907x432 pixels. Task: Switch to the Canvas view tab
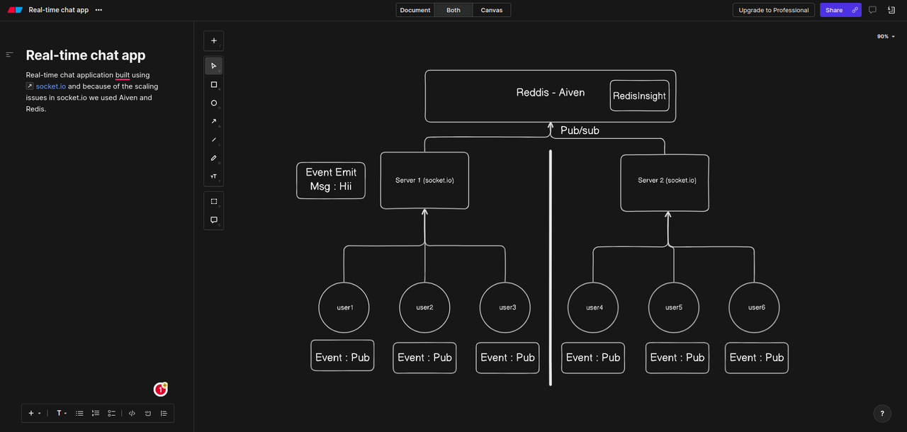492,10
